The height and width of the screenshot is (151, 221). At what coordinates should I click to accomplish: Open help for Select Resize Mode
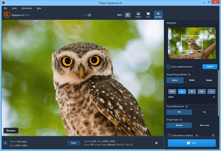tap(190, 74)
